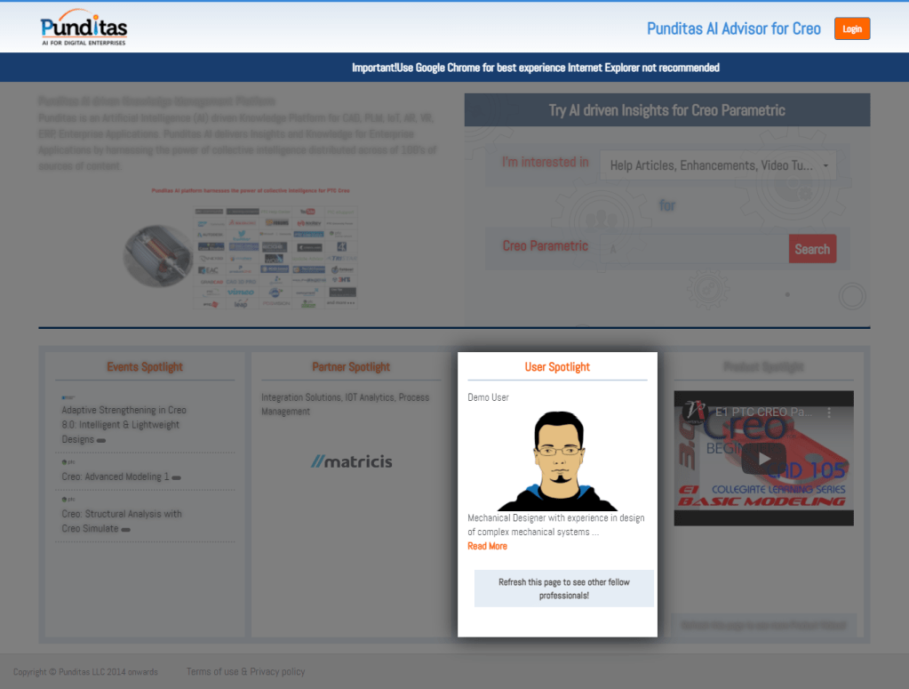Click the matricis partner logo
909x689 pixels.
pos(351,461)
